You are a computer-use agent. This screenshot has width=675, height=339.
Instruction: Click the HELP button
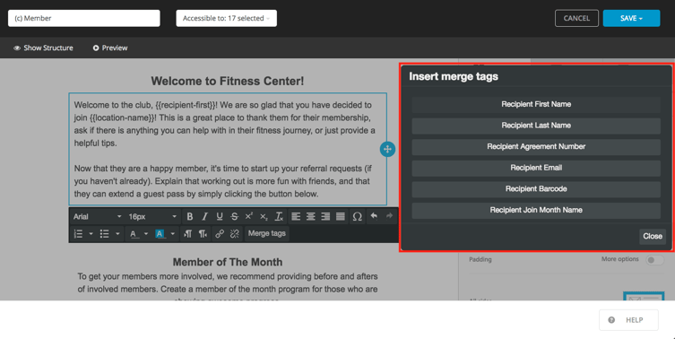[x=628, y=320]
